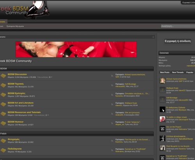Click the BDSM Discussion folder icon
Image resolution: width=195 pixels, height=160 pixels.
(x=3, y=76)
